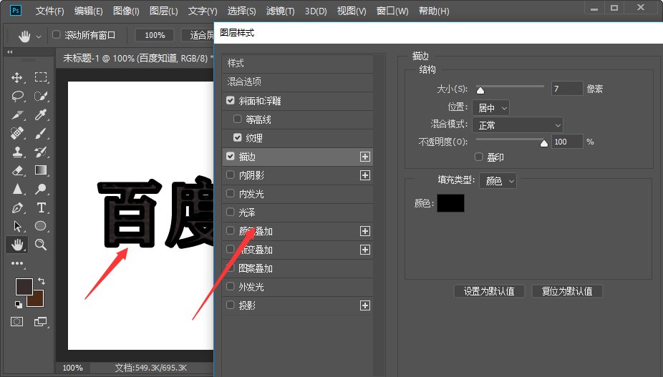
Task: Swap foreground and background colors
Action: [42, 280]
